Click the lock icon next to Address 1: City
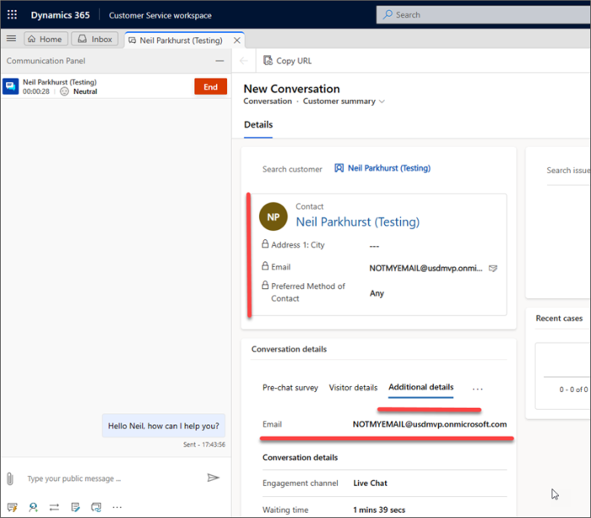This screenshot has width=591, height=518. [x=265, y=244]
